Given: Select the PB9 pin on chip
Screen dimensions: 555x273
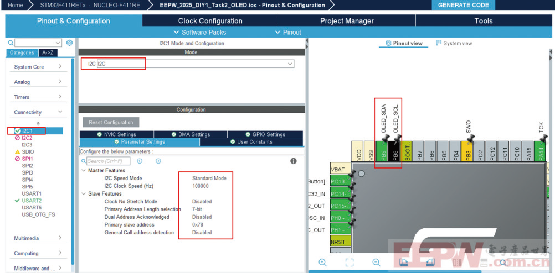Looking at the screenshot, I should point(382,151).
